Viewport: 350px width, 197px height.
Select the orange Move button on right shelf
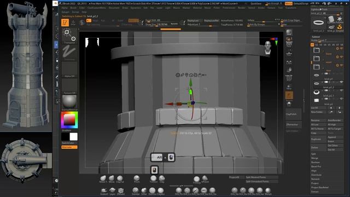point(289,95)
